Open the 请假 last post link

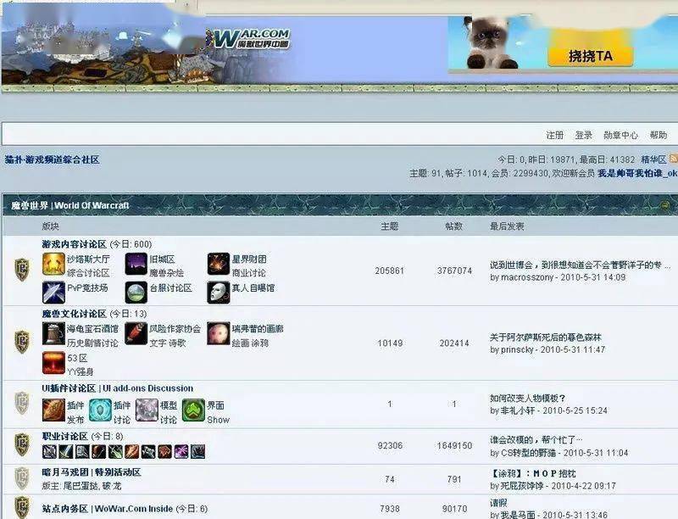pos(498,503)
